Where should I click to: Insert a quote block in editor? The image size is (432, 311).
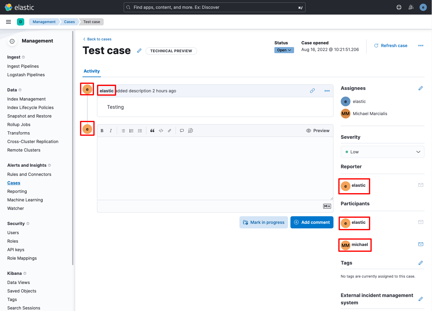[x=152, y=131]
